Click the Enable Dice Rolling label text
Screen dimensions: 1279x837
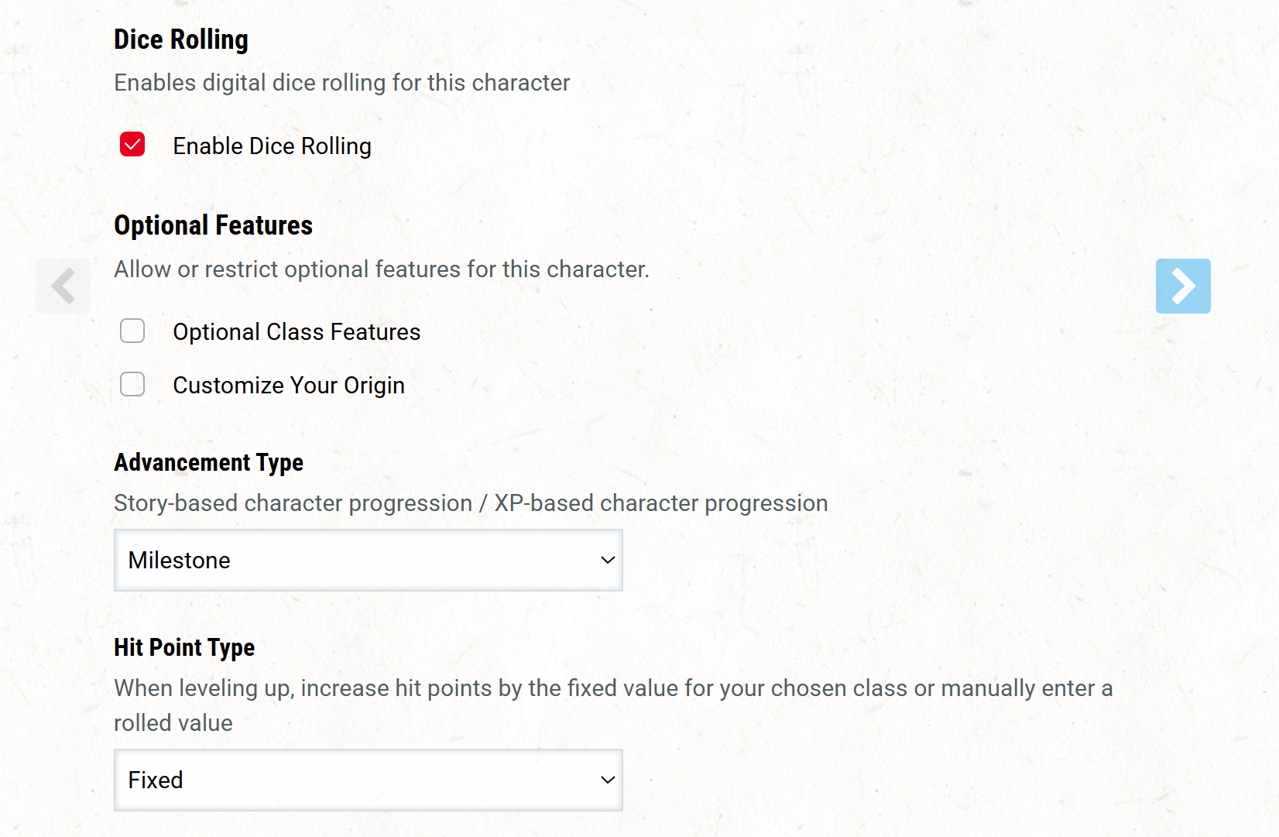pyautogui.click(x=272, y=146)
